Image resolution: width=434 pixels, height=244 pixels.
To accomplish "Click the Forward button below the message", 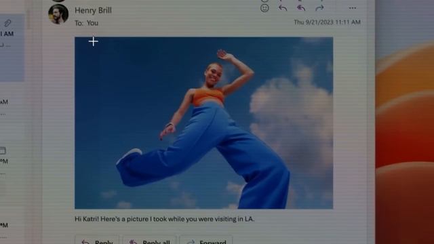I will 206,240.
